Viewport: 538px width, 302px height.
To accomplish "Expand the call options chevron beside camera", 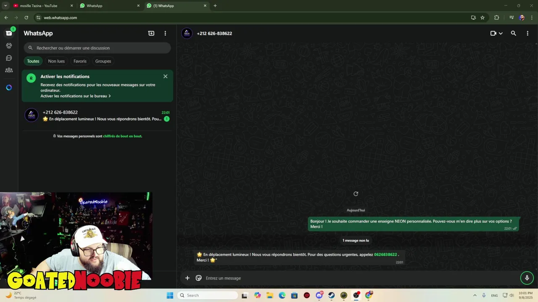I will pos(501,33).
